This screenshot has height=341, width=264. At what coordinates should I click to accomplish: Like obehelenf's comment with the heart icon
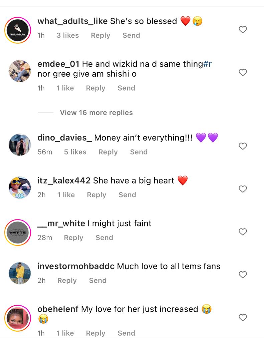tap(243, 317)
